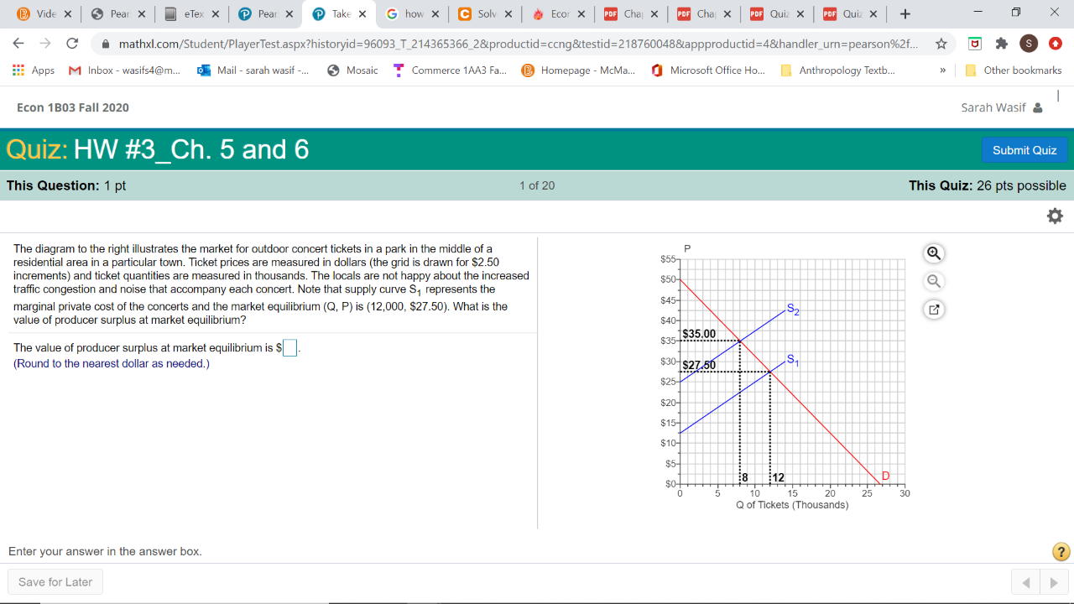
Task: Close the 'how' Google tab
Action: tap(435, 14)
